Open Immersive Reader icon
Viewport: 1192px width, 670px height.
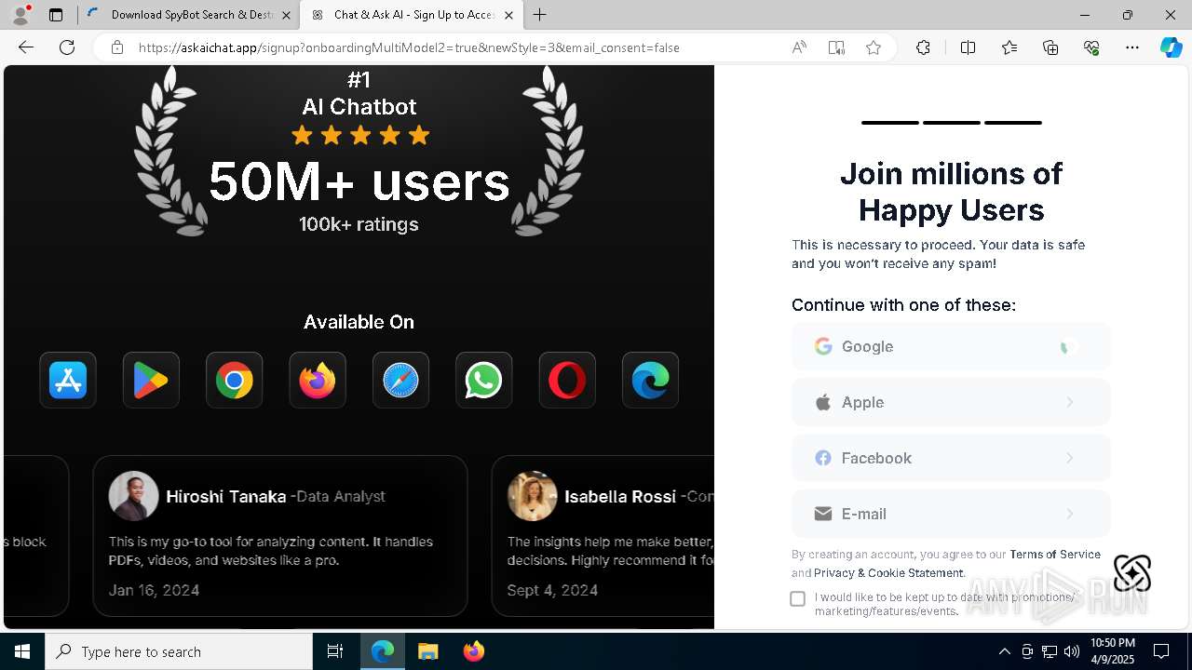(836, 47)
